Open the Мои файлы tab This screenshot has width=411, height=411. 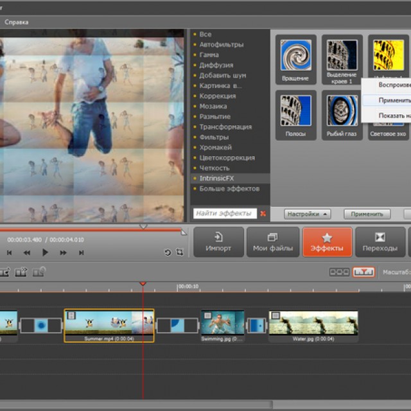273,242
